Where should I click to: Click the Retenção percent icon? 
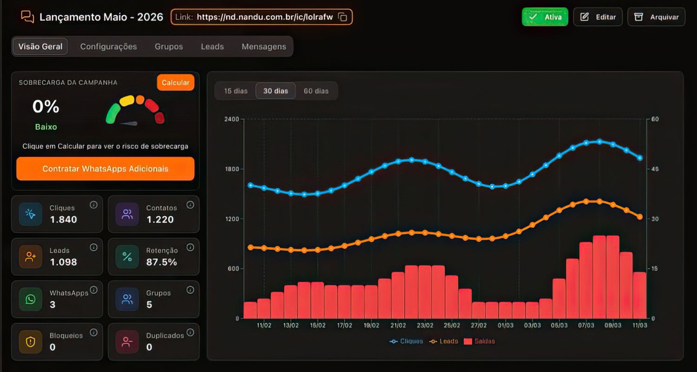(127, 257)
